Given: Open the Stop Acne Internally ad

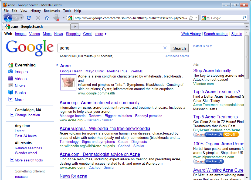Looking at the screenshot, I should click(x=212, y=70).
